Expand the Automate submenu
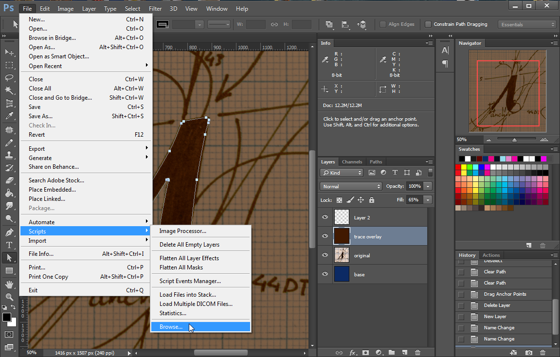 (86, 222)
